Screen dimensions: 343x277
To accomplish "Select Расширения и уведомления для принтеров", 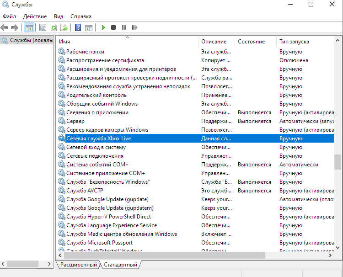I will 121,69.
